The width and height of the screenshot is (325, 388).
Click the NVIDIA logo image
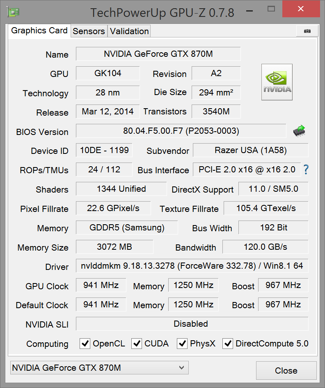(x=277, y=82)
